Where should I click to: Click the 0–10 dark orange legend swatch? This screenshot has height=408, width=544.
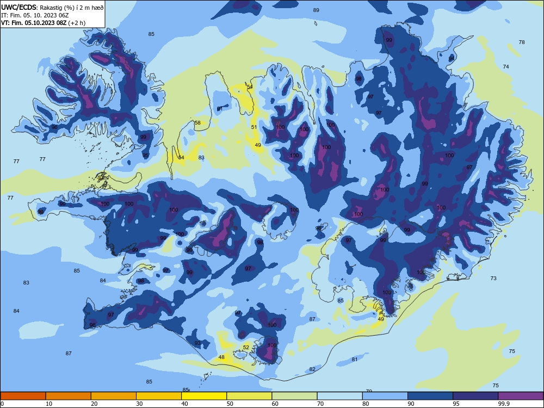[x=23, y=396]
